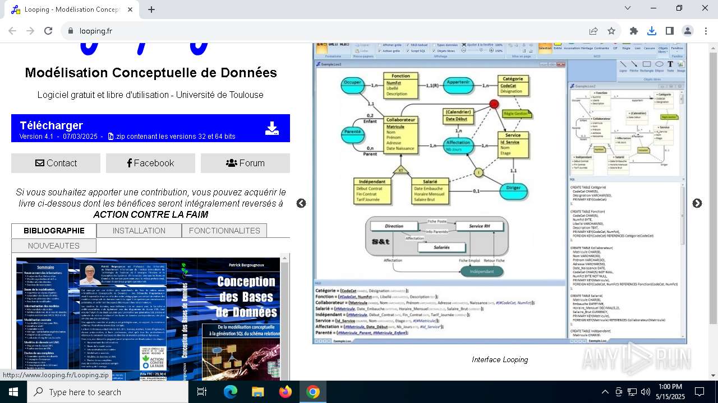The height and width of the screenshot is (403, 718).
Task: Open the Chrome extensions puzzle icon
Action: (634, 31)
